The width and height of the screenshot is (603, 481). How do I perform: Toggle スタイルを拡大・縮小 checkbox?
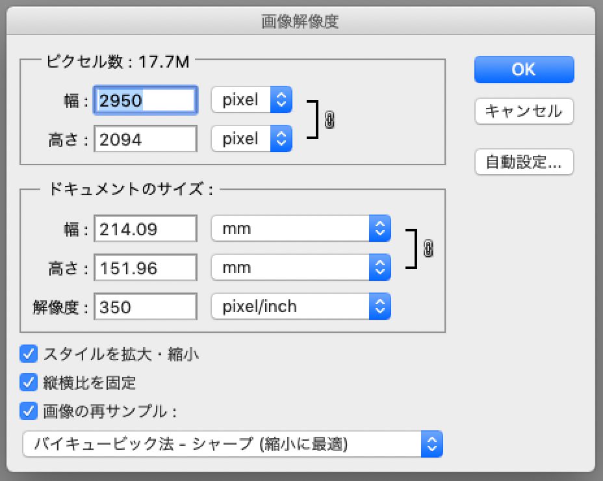click(x=29, y=354)
